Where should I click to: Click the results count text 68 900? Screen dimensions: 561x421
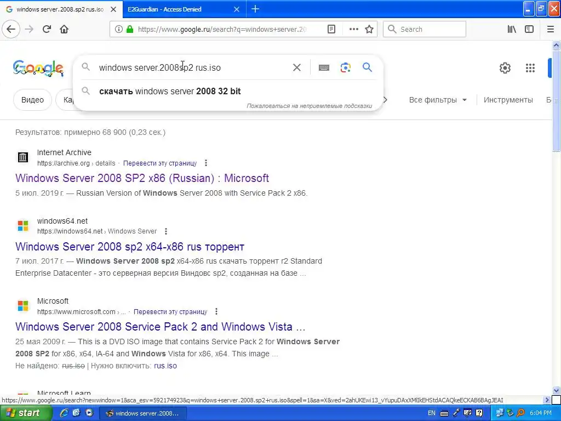tap(90, 132)
